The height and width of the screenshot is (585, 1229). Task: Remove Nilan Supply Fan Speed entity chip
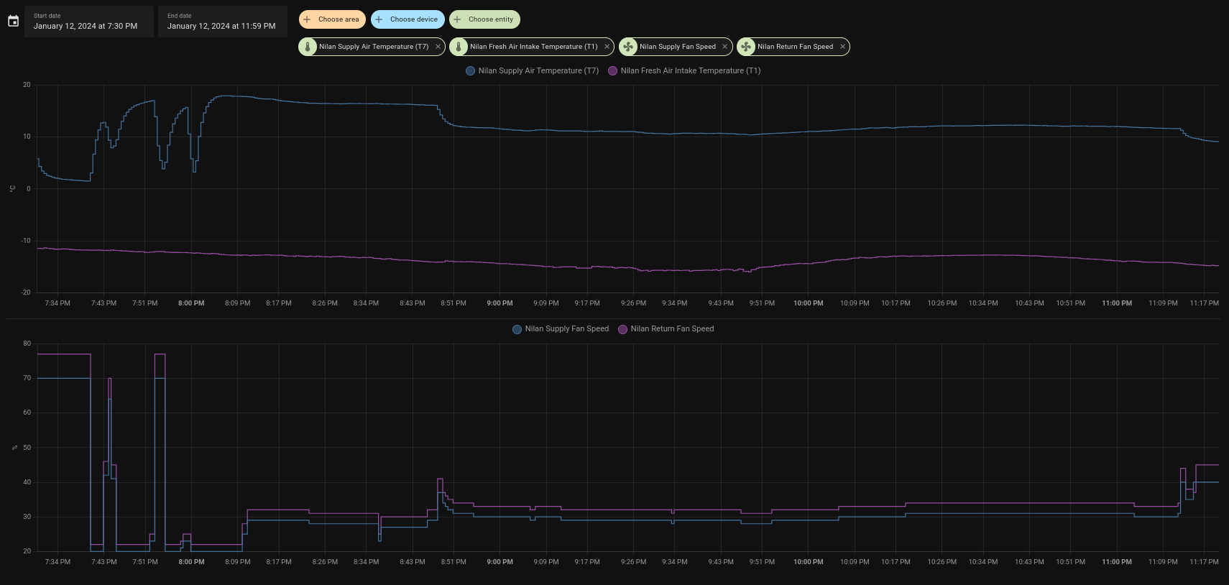click(724, 47)
